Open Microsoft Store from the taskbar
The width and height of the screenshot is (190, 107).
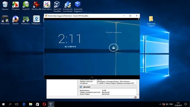[x=37, y=104]
